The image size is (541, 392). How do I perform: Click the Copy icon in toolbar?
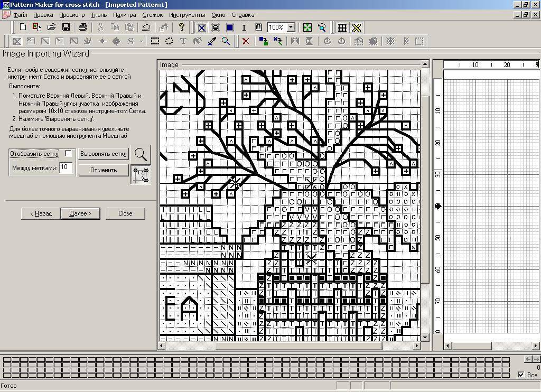[x=115, y=27]
